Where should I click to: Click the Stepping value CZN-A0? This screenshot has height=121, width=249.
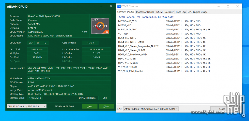(58, 28)
